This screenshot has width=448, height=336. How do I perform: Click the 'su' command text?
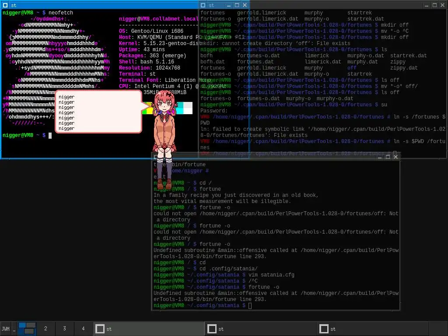click(384, 105)
